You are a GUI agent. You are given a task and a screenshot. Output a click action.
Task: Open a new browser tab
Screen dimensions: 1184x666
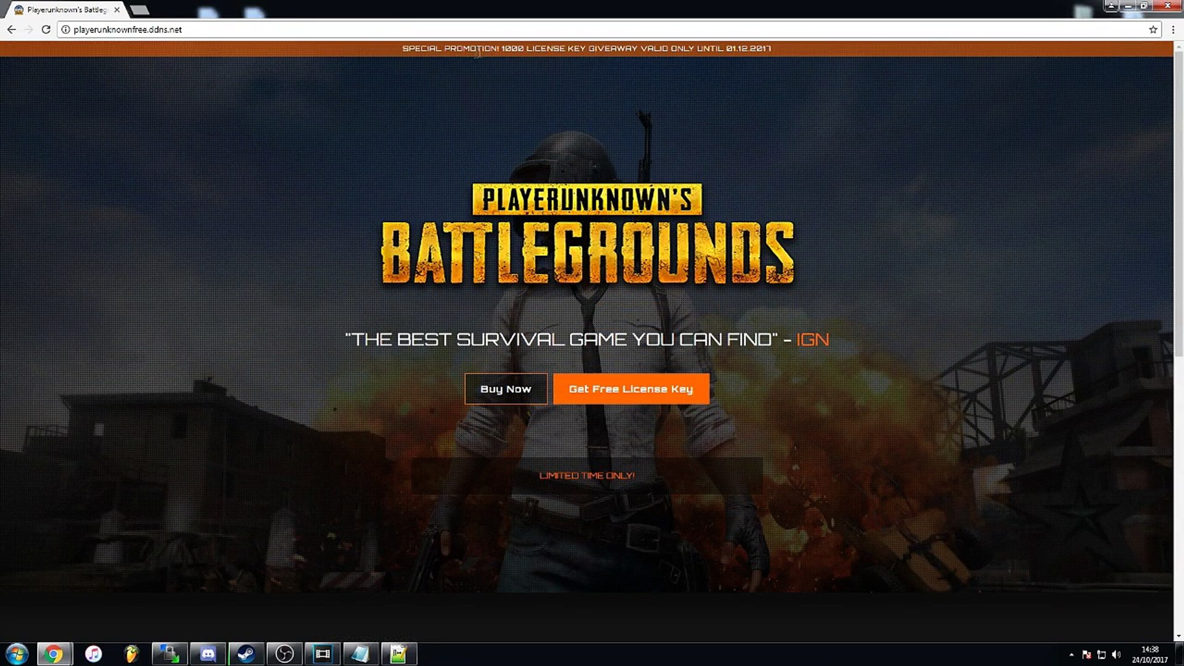click(140, 10)
